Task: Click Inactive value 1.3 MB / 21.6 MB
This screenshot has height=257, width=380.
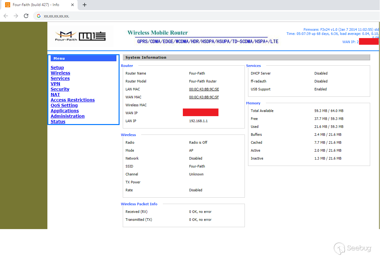Action: pos(328,158)
